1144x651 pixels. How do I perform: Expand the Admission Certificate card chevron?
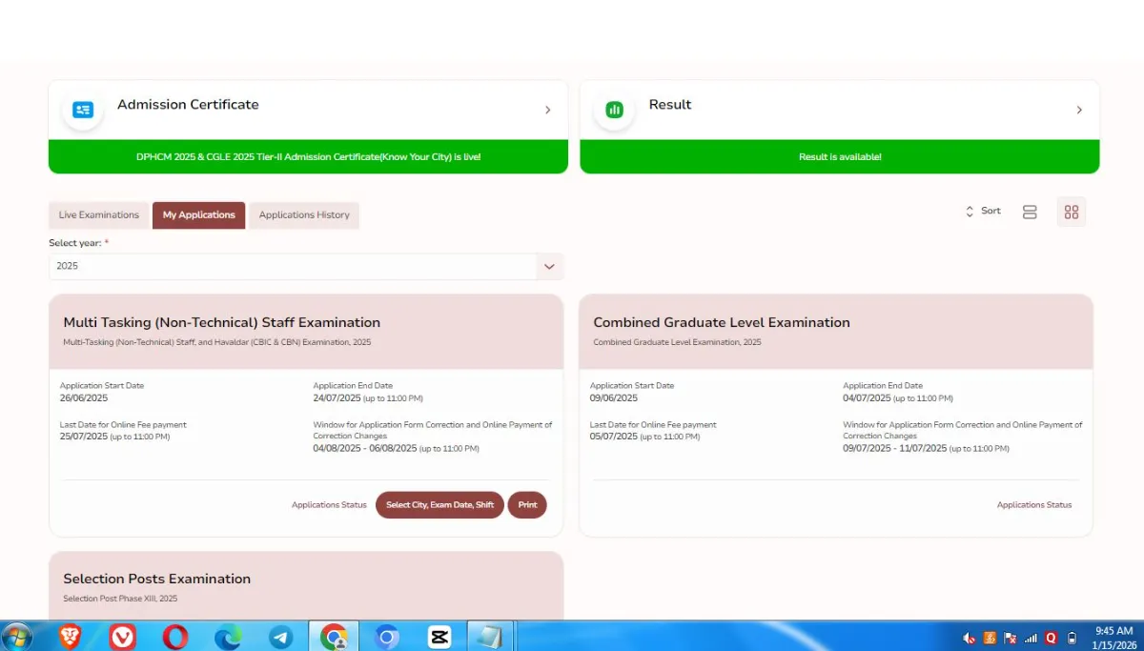(547, 110)
